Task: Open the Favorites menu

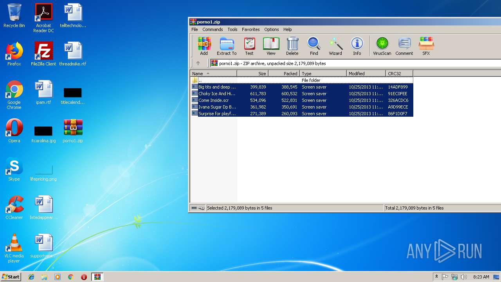Action: [x=250, y=29]
